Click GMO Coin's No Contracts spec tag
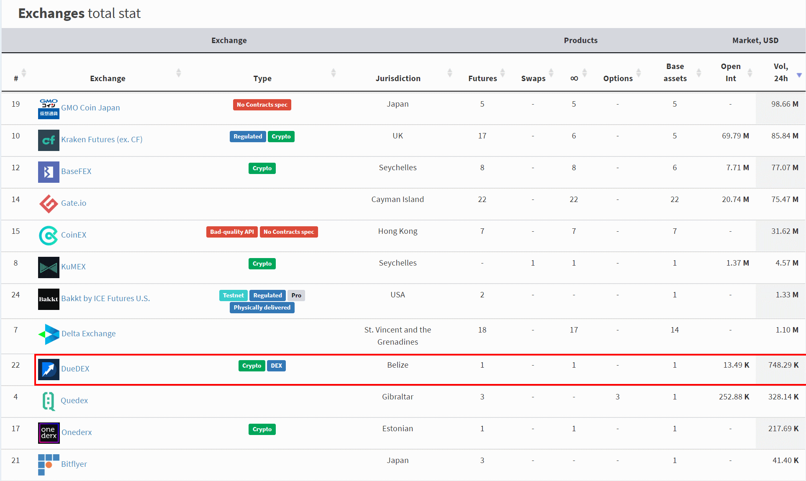The width and height of the screenshot is (806, 481). [x=262, y=105]
